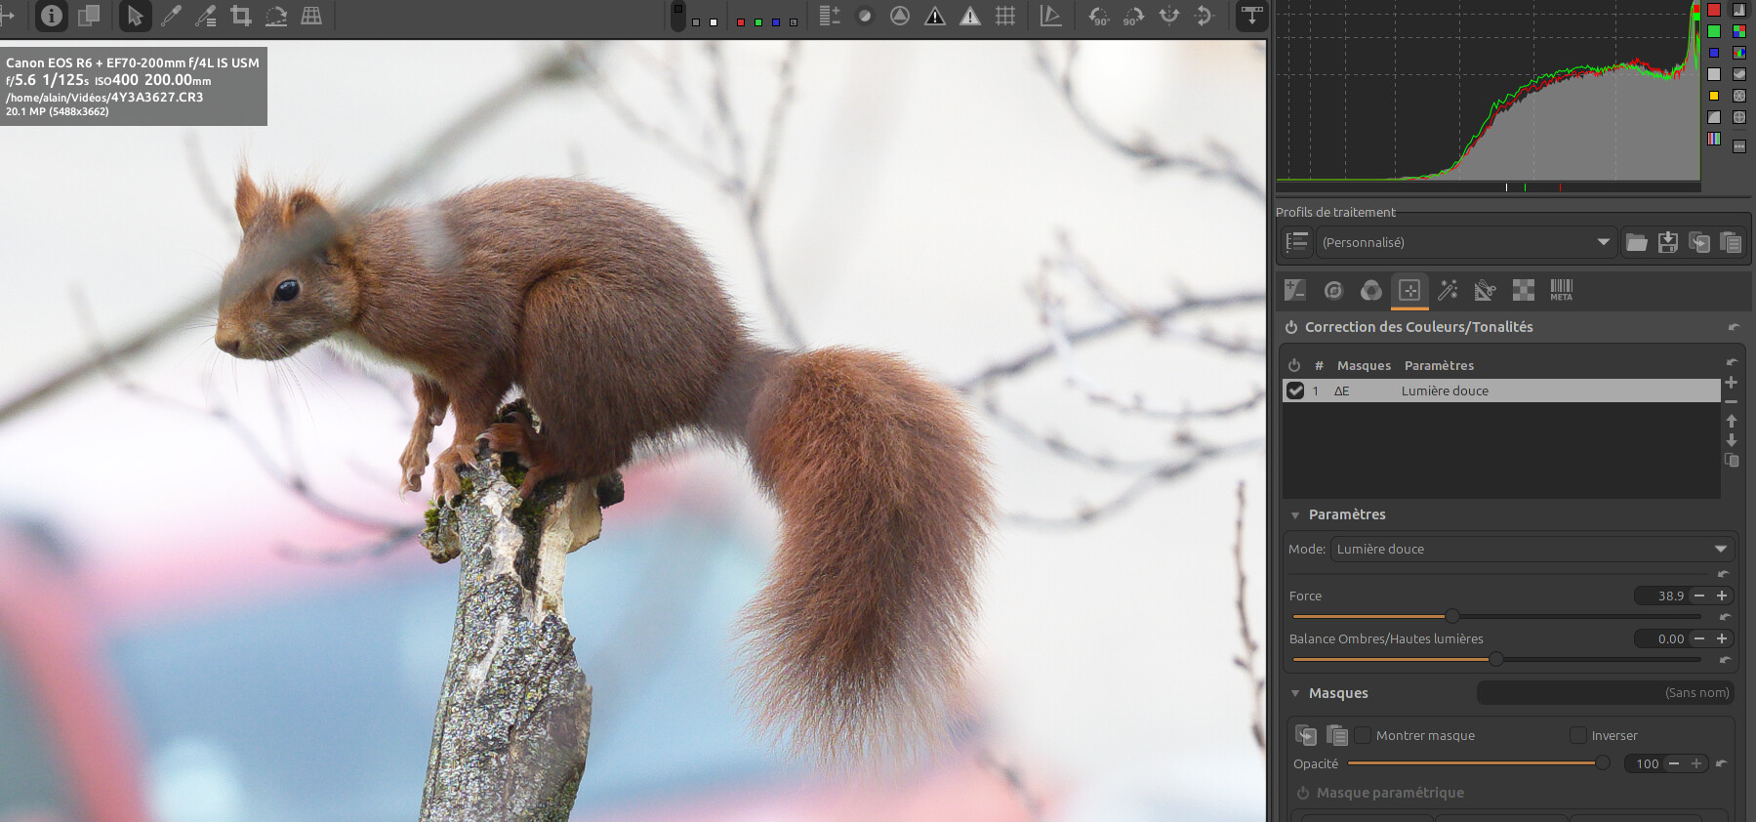Open a processing profile from file
The height and width of the screenshot is (822, 1756).
[1637, 242]
